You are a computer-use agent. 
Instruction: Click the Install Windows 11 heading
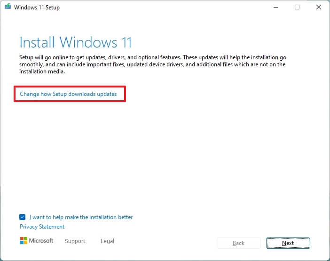coord(76,43)
